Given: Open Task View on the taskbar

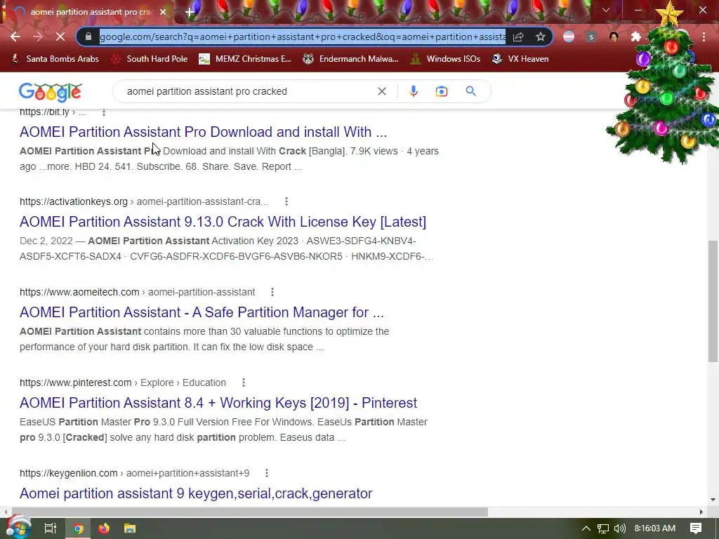Looking at the screenshot, I should (x=50, y=528).
